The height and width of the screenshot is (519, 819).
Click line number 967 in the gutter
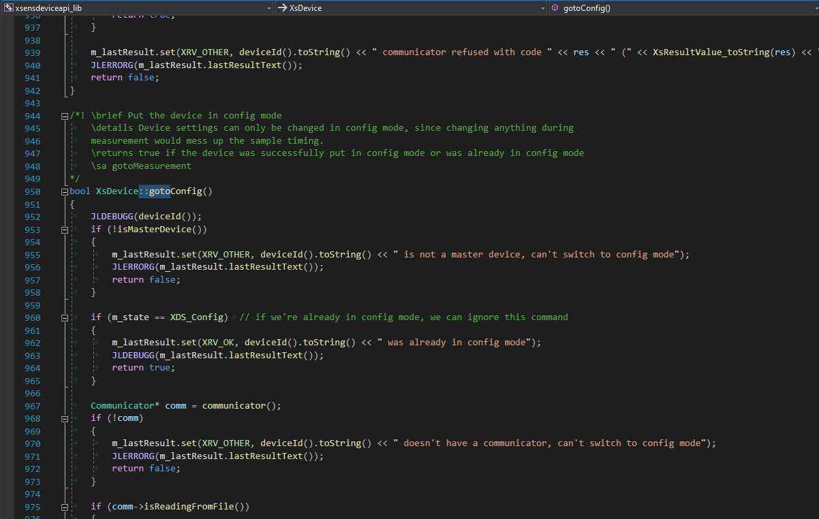tap(32, 406)
